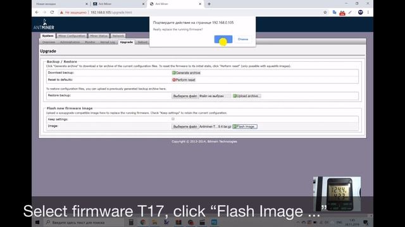Open Chrome from the taskbar
The image size is (405, 227).
point(142,222)
